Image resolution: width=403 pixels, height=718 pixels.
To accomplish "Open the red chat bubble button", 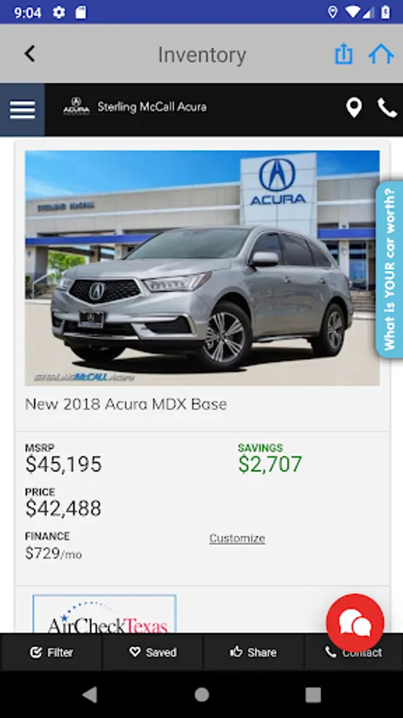I will pyautogui.click(x=355, y=623).
